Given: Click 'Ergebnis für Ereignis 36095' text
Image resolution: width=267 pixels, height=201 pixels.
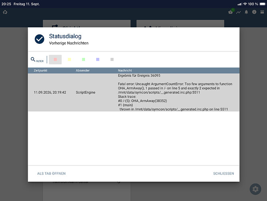Looking at the screenshot, I should (139, 76).
